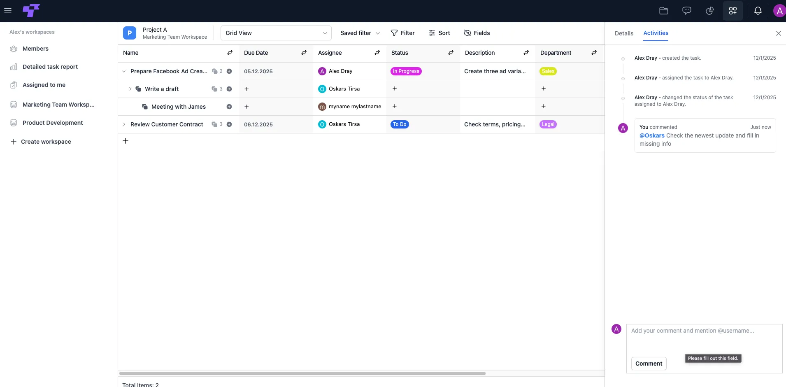Click the Sales department tag

(548, 71)
